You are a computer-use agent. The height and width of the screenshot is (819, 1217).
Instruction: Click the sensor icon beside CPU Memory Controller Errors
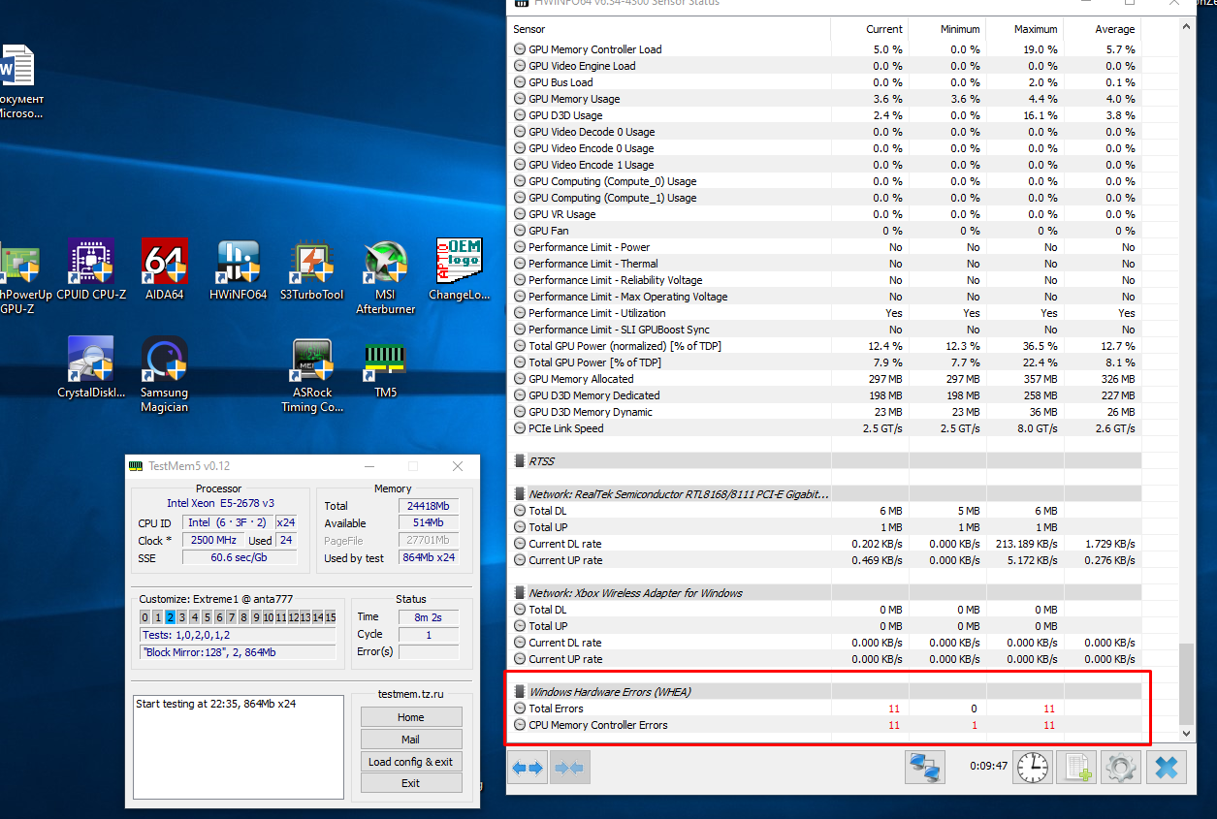pyautogui.click(x=520, y=725)
